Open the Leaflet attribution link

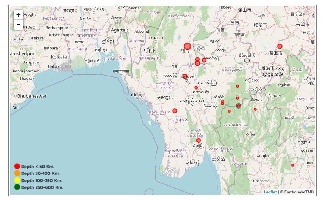(270, 192)
